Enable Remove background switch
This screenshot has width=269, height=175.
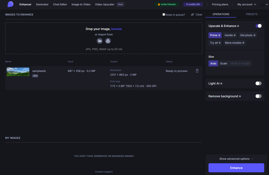tap(259, 96)
